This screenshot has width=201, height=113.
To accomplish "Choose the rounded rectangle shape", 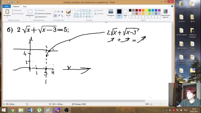I will point(87,10).
